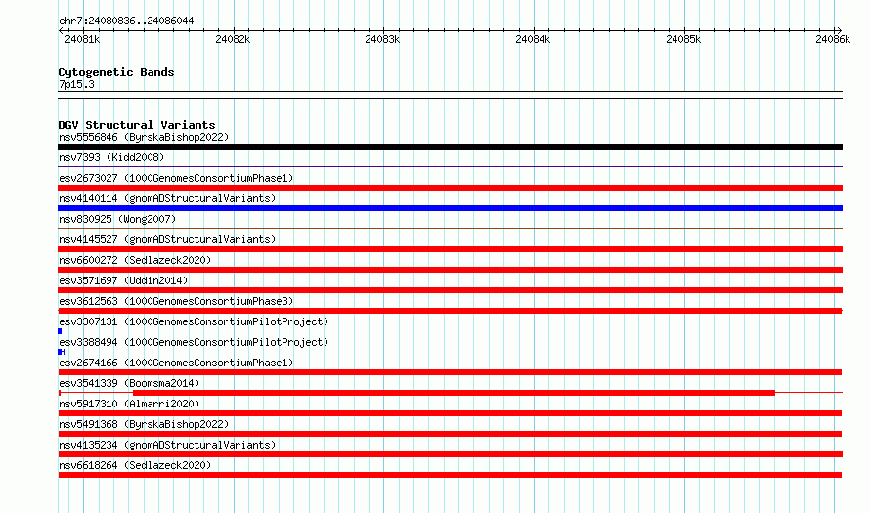Screen dimensions: 870x513
Task: Click label esv3541339 (Boomsma2014)
Action: click(x=129, y=383)
